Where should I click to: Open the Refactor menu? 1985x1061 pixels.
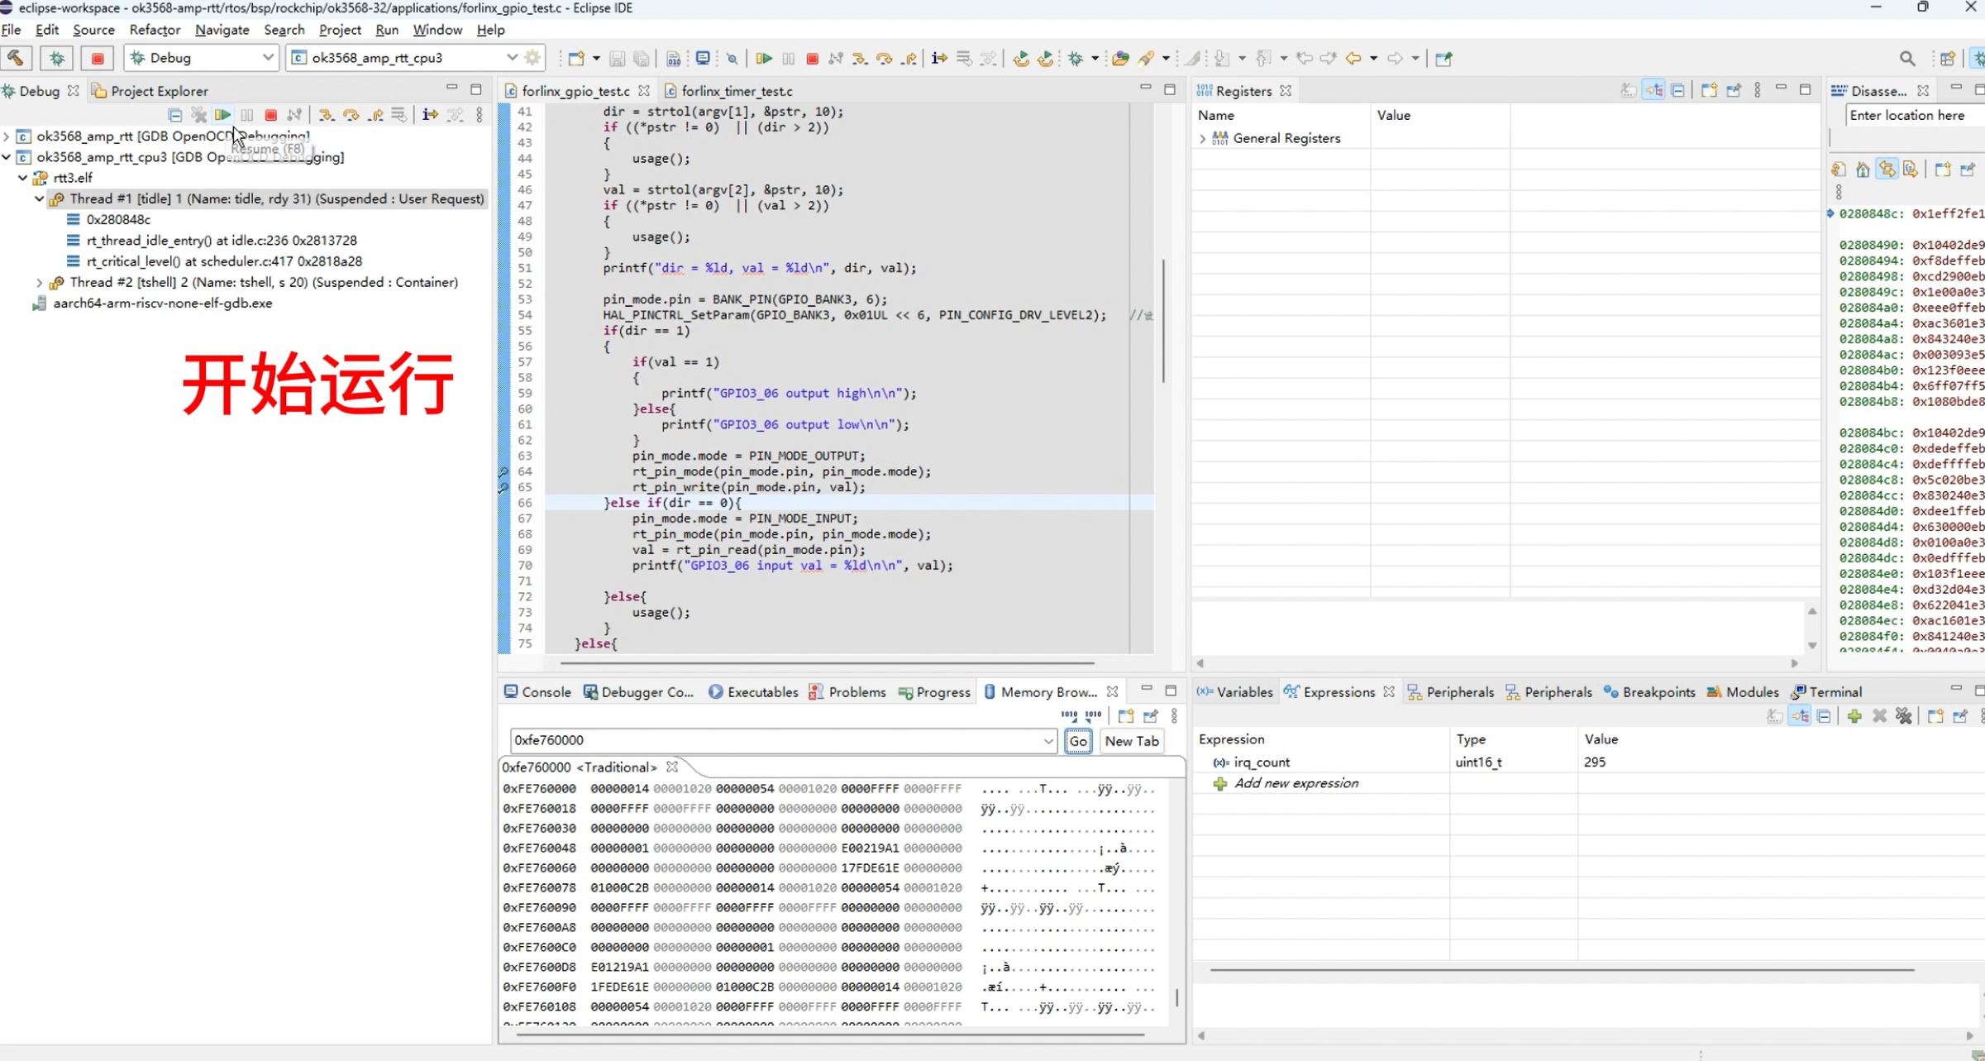[x=155, y=30]
